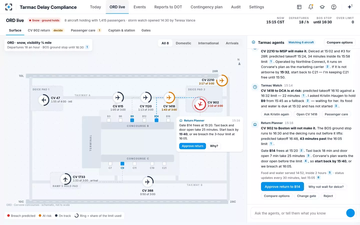Select arrival aircraft CV 1733
This screenshot has width=360, height=225.
tap(65, 179)
